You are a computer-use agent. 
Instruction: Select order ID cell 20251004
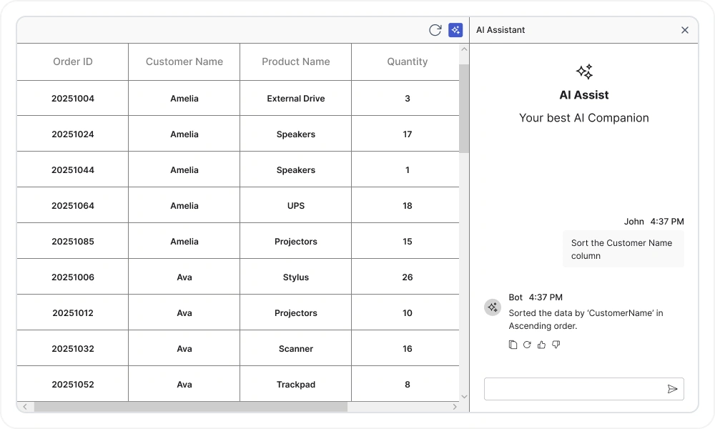point(73,99)
